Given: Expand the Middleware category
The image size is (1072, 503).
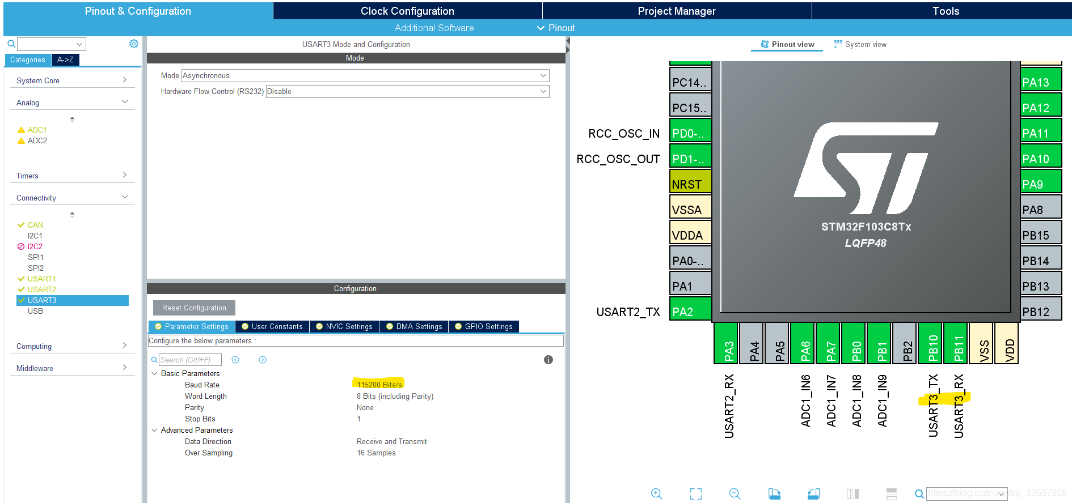Looking at the screenshot, I should click(72, 368).
